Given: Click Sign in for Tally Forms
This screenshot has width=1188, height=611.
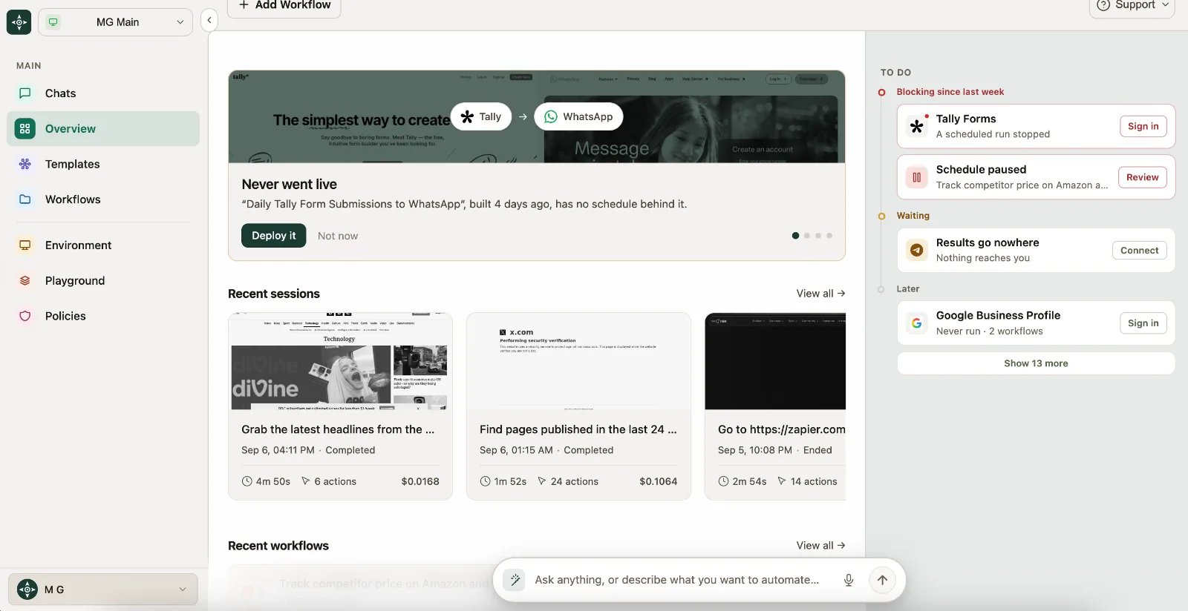Looking at the screenshot, I should [1143, 127].
